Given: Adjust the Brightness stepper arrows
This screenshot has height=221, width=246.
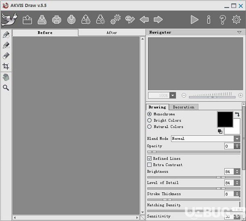Looking at the screenshot, I should pos(237,171).
